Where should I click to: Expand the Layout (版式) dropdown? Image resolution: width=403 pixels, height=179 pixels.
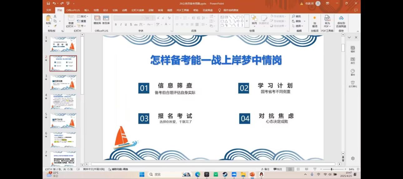(82, 16)
